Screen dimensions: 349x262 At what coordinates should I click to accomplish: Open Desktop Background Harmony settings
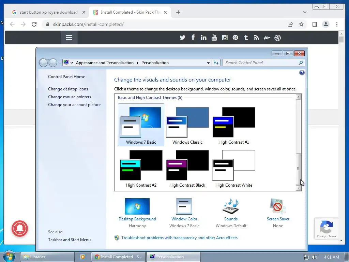coord(137,213)
